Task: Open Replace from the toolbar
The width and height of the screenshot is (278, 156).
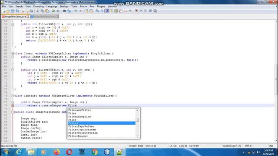Action: tap(69, 11)
